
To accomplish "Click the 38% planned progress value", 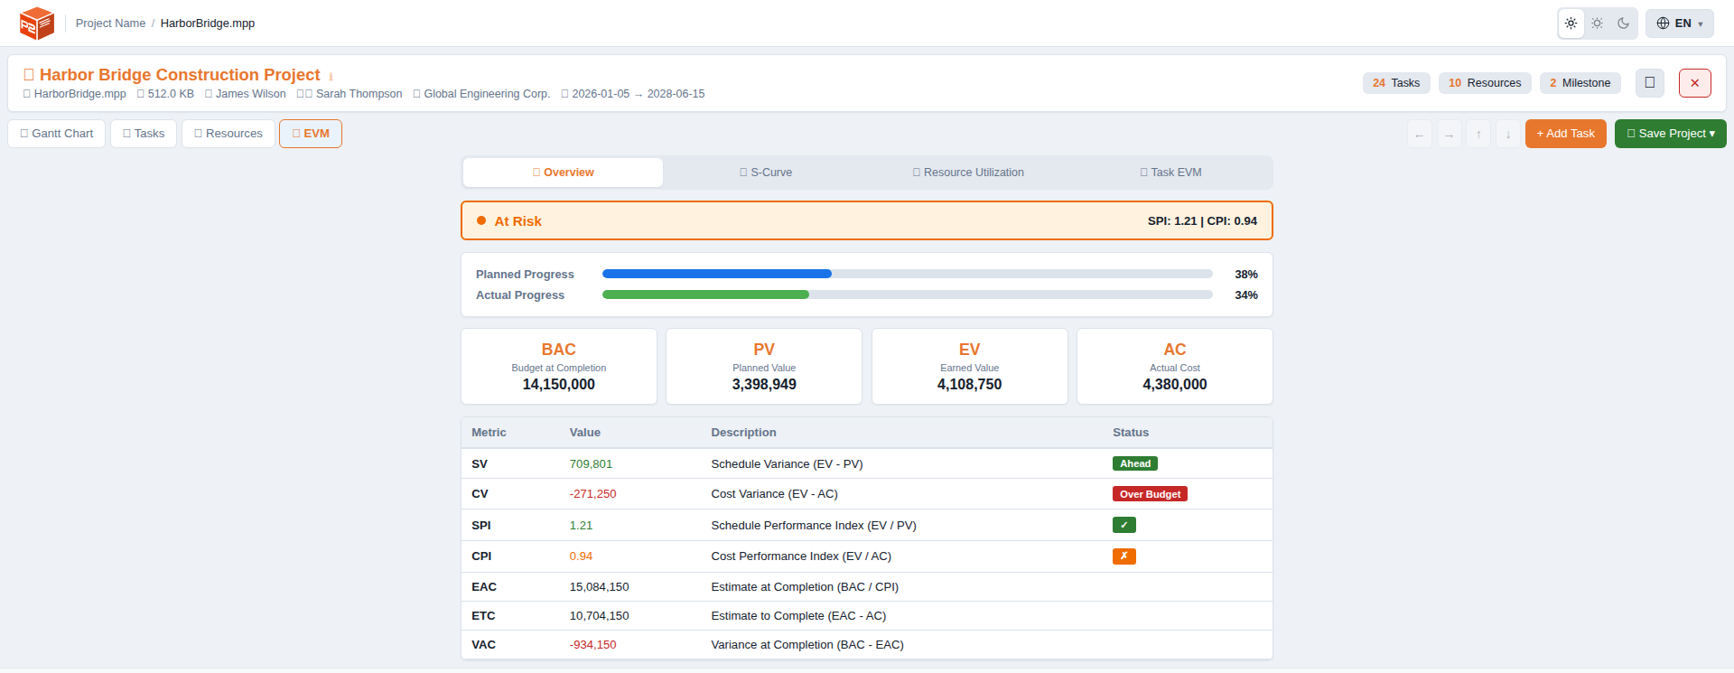I will (1246, 275).
